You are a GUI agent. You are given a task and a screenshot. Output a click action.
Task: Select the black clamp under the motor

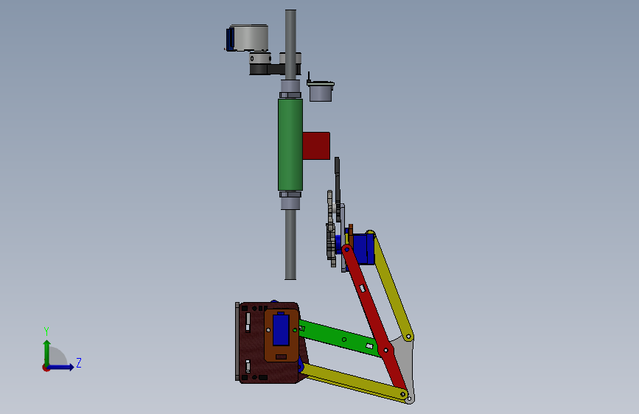coord(268,70)
